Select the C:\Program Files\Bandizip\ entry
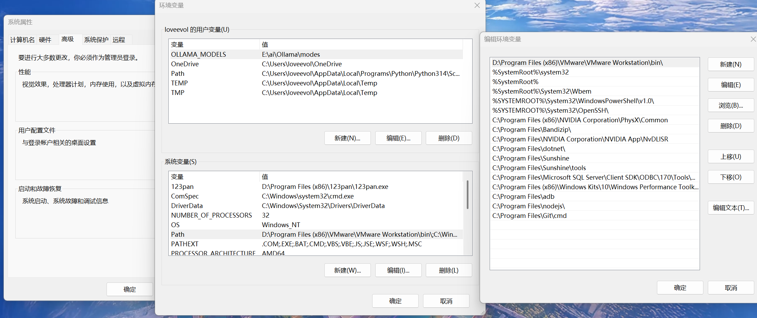The image size is (757, 318). pyautogui.click(x=594, y=129)
